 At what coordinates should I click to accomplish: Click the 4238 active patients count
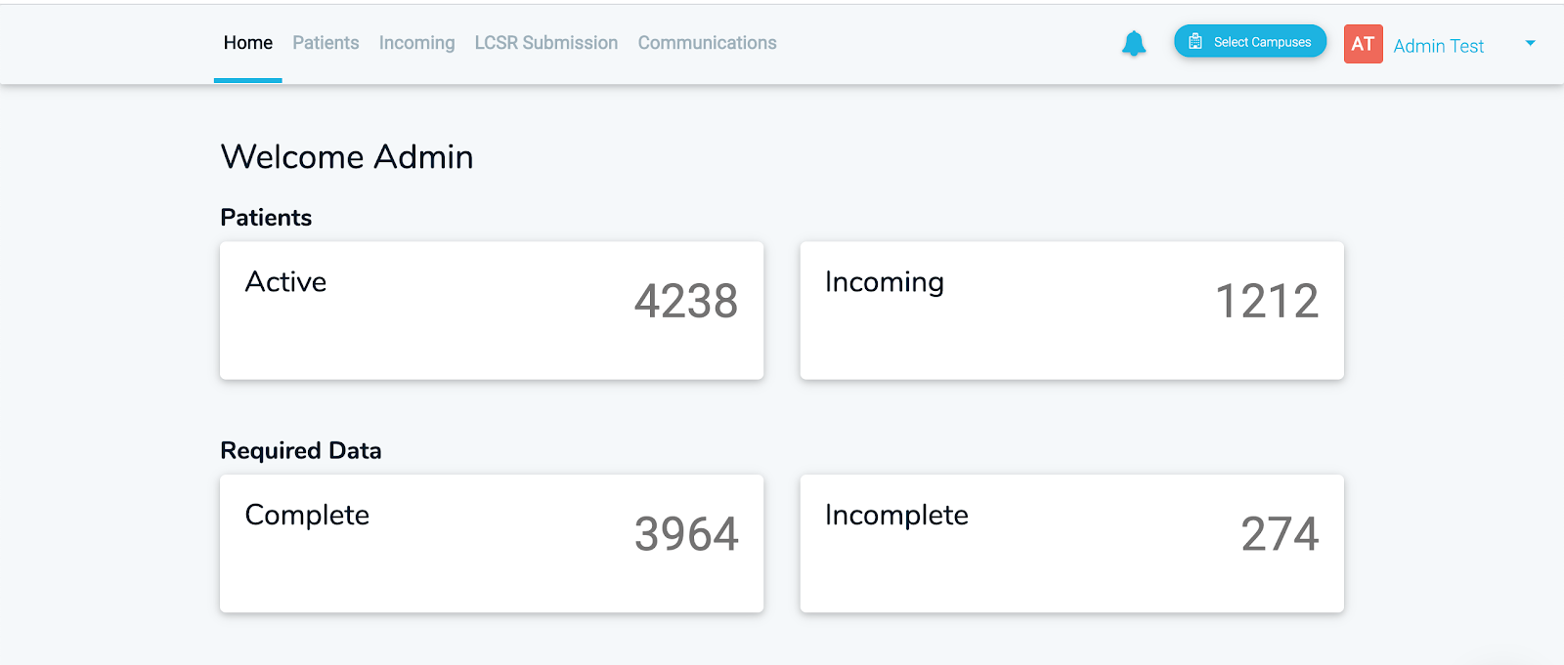(686, 301)
